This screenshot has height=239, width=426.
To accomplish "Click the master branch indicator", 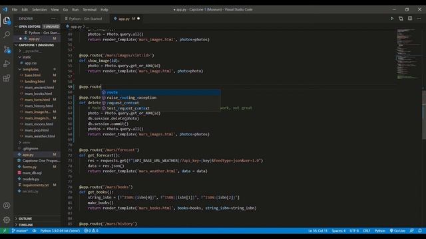I will [19, 230].
